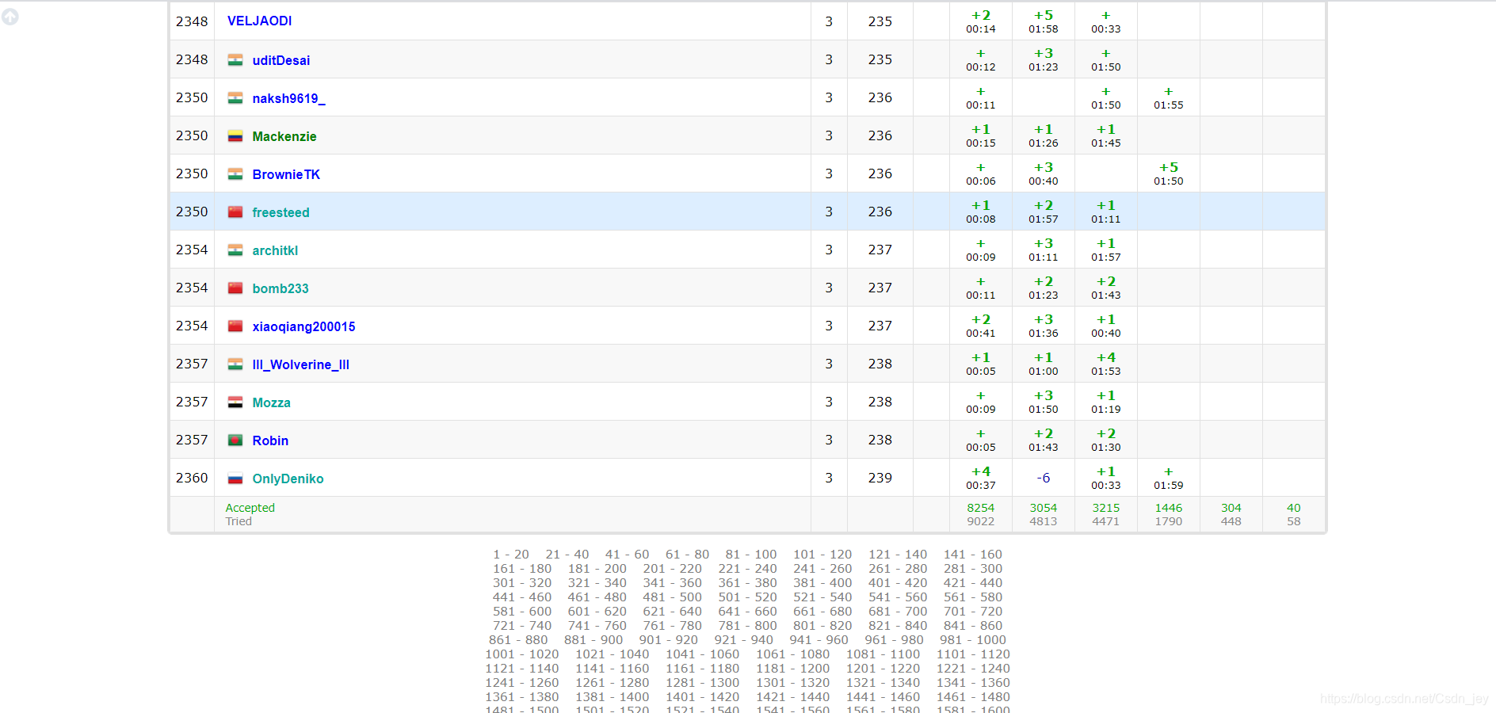The image size is (1496, 713).
Task: Go to standings page 1361 - 1380
Action: tap(521, 697)
